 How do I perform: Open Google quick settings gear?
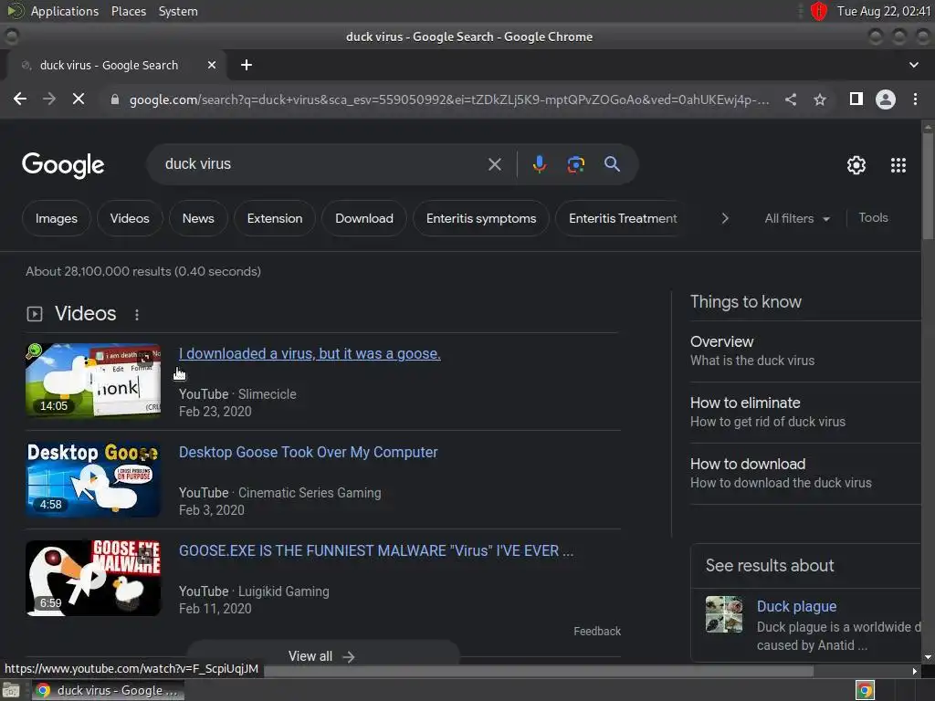[856, 165]
